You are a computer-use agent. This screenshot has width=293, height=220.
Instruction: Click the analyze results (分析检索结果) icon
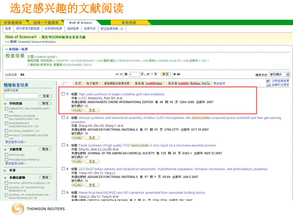(268, 81)
